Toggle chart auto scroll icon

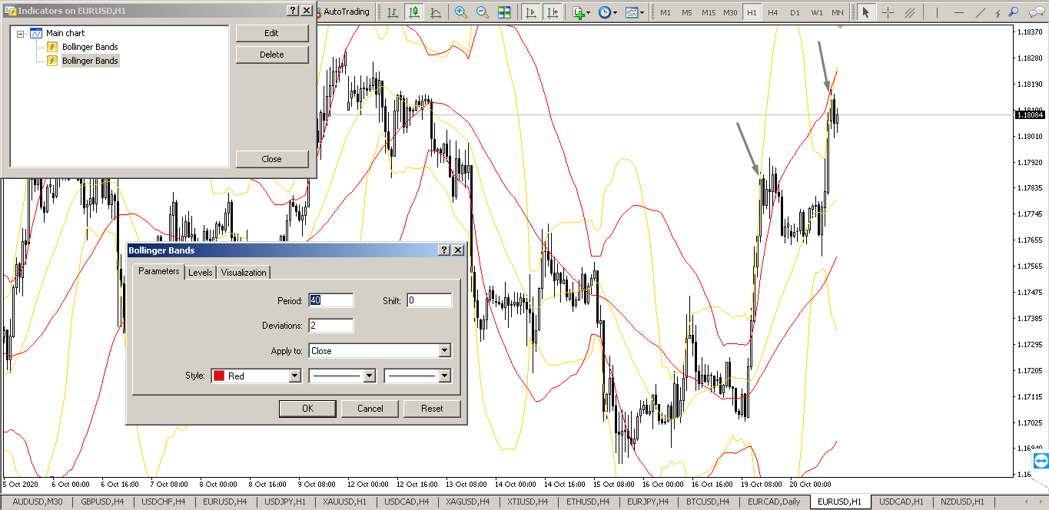click(530, 12)
